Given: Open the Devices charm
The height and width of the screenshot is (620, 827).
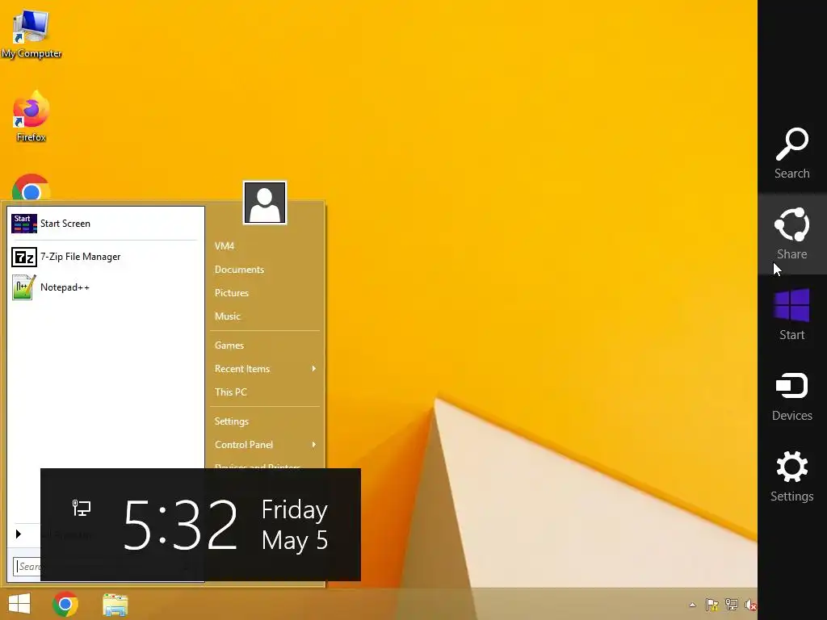Looking at the screenshot, I should (791, 396).
